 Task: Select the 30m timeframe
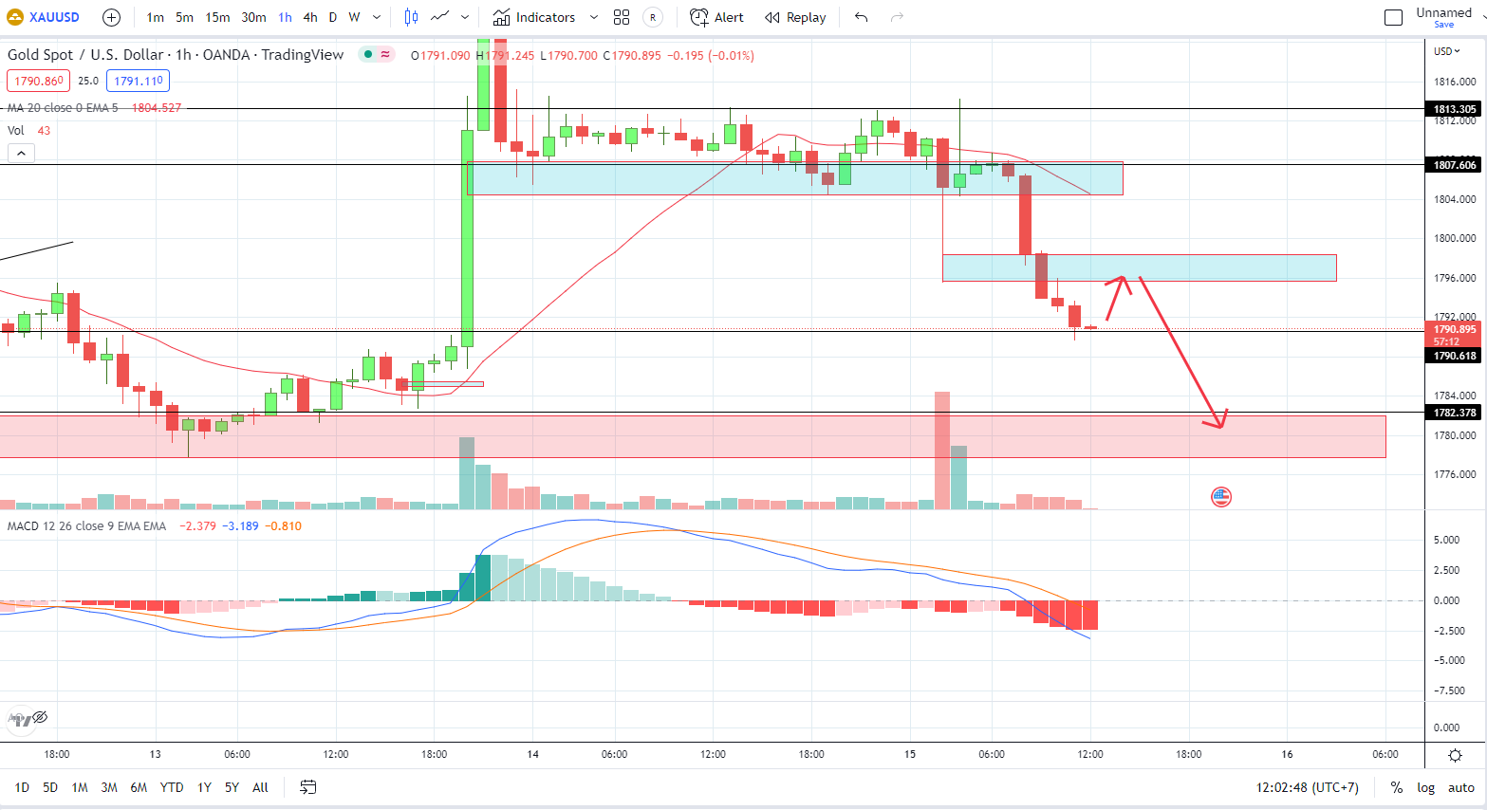[253, 17]
